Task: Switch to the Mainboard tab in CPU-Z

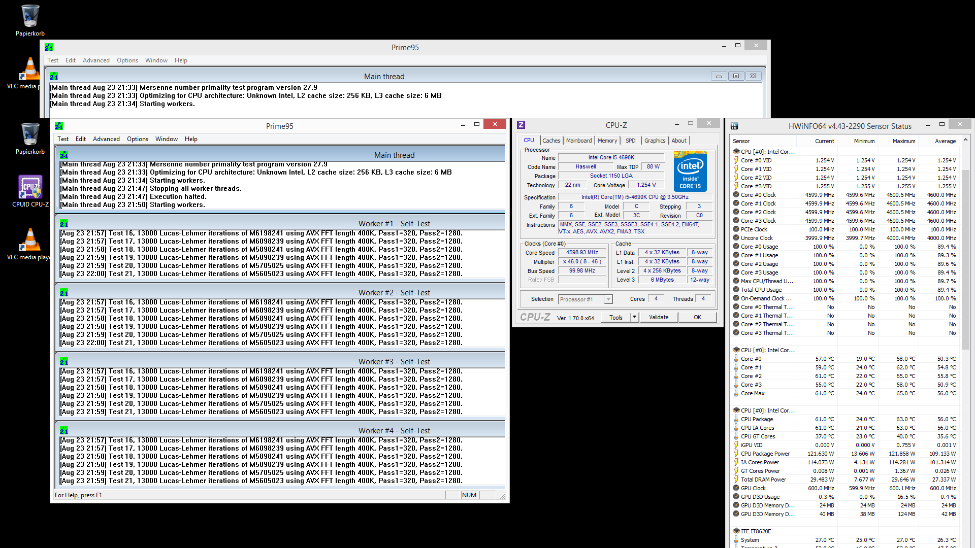Action: click(x=579, y=141)
